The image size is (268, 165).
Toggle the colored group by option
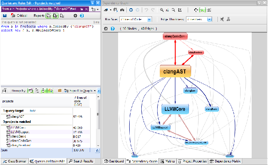[50, 91]
